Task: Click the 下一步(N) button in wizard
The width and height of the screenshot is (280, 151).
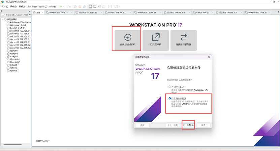Action: (188, 125)
